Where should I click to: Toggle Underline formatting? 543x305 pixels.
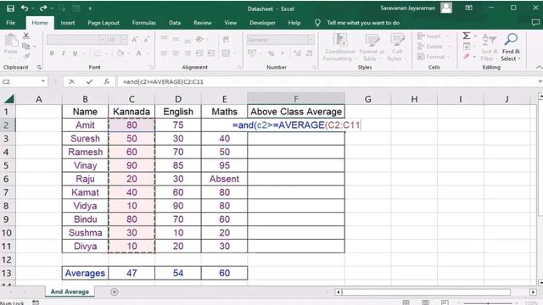pos(75,53)
